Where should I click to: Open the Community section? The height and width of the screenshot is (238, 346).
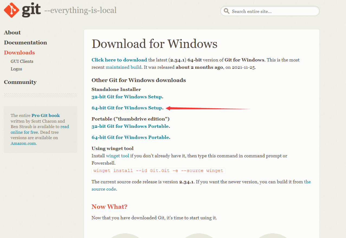(x=20, y=82)
